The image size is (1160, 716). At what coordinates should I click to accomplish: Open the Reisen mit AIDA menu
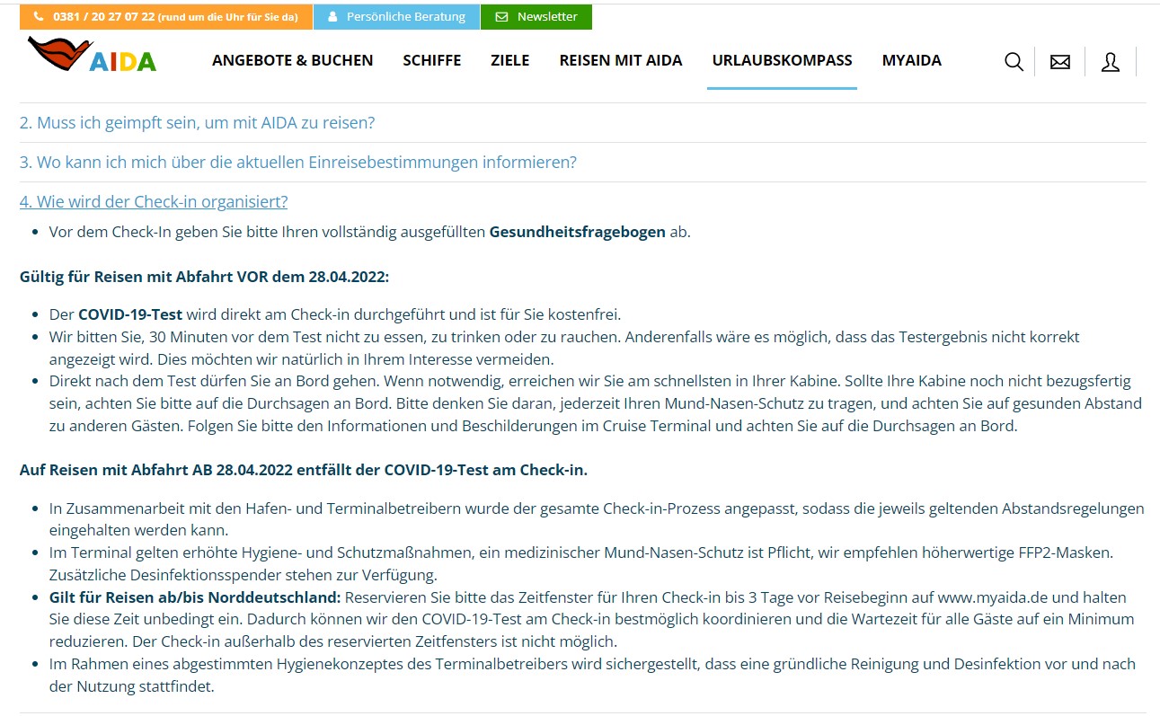click(620, 60)
